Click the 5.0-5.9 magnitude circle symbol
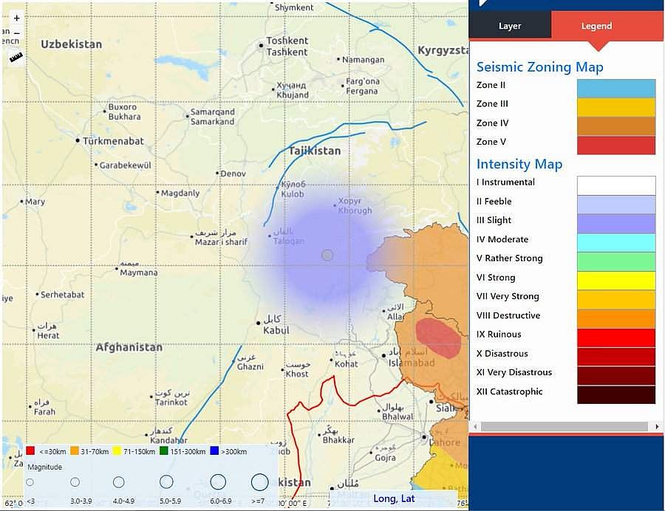The image size is (665, 511). (x=166, y=482)
